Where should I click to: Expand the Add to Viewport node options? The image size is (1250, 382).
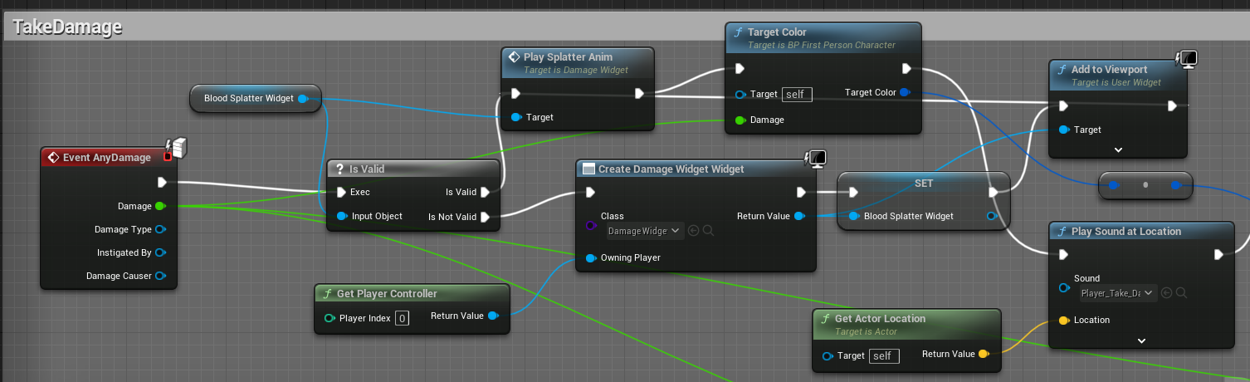pos(1118,150)
